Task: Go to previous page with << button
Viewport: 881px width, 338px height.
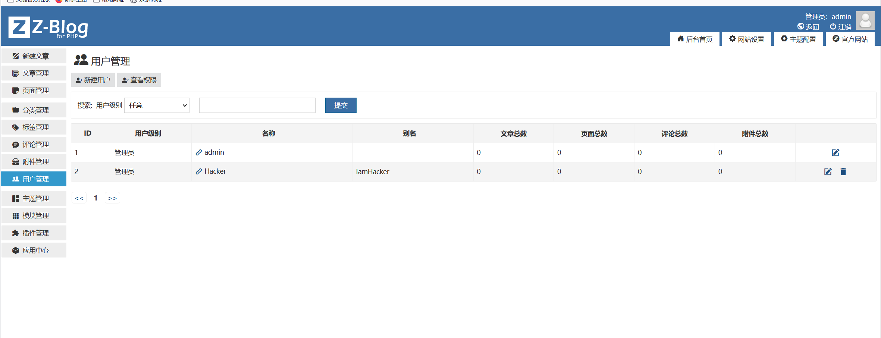Action: (x=79, y=198)
